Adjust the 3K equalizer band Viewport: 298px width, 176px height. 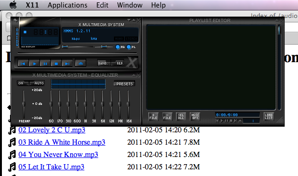pyautogui.click(x=94, y=104)
